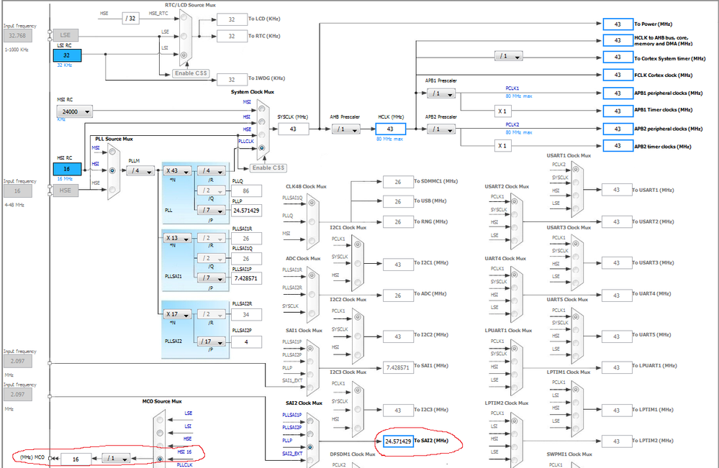Choose PLLCLK in System Clock Mux

(x=261, y=147)
